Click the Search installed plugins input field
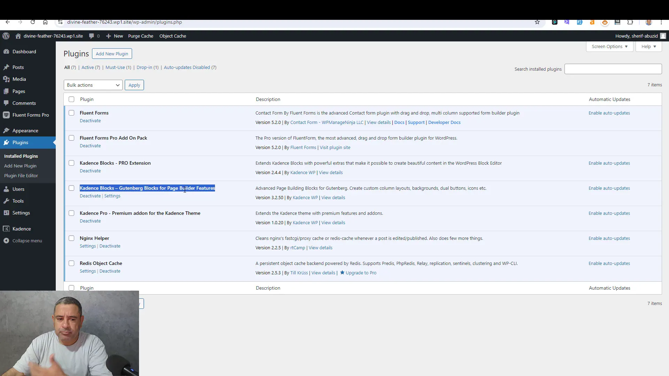The image size is (669, 376). click(613, 69)
